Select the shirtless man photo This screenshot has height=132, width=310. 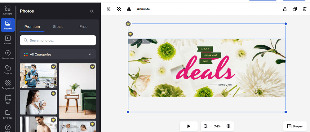click(38, 124)
